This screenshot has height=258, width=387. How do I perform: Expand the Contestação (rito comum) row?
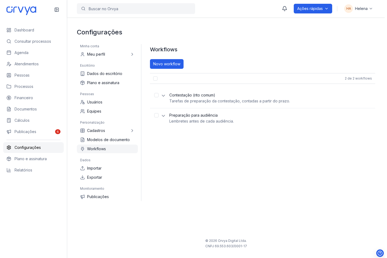pos(163,96)
